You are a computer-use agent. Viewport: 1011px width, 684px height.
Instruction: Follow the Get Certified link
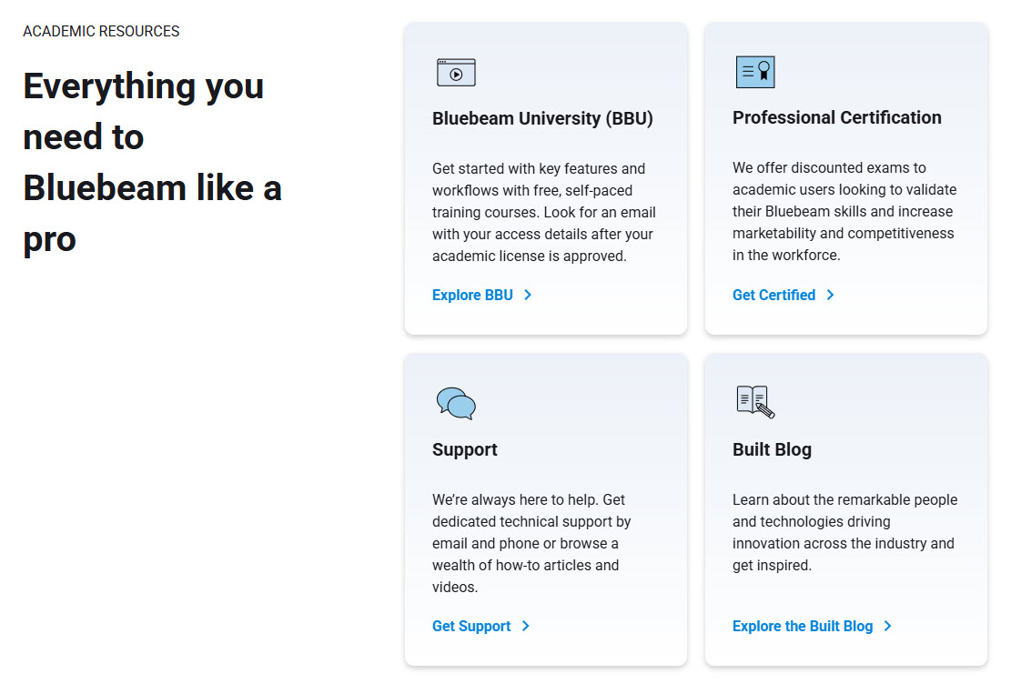coord(773,295)
